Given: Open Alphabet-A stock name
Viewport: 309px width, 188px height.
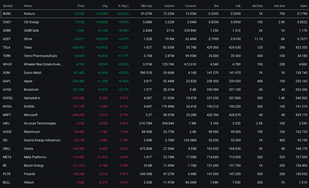Looking at the screenshot, I should coord(32,98).
